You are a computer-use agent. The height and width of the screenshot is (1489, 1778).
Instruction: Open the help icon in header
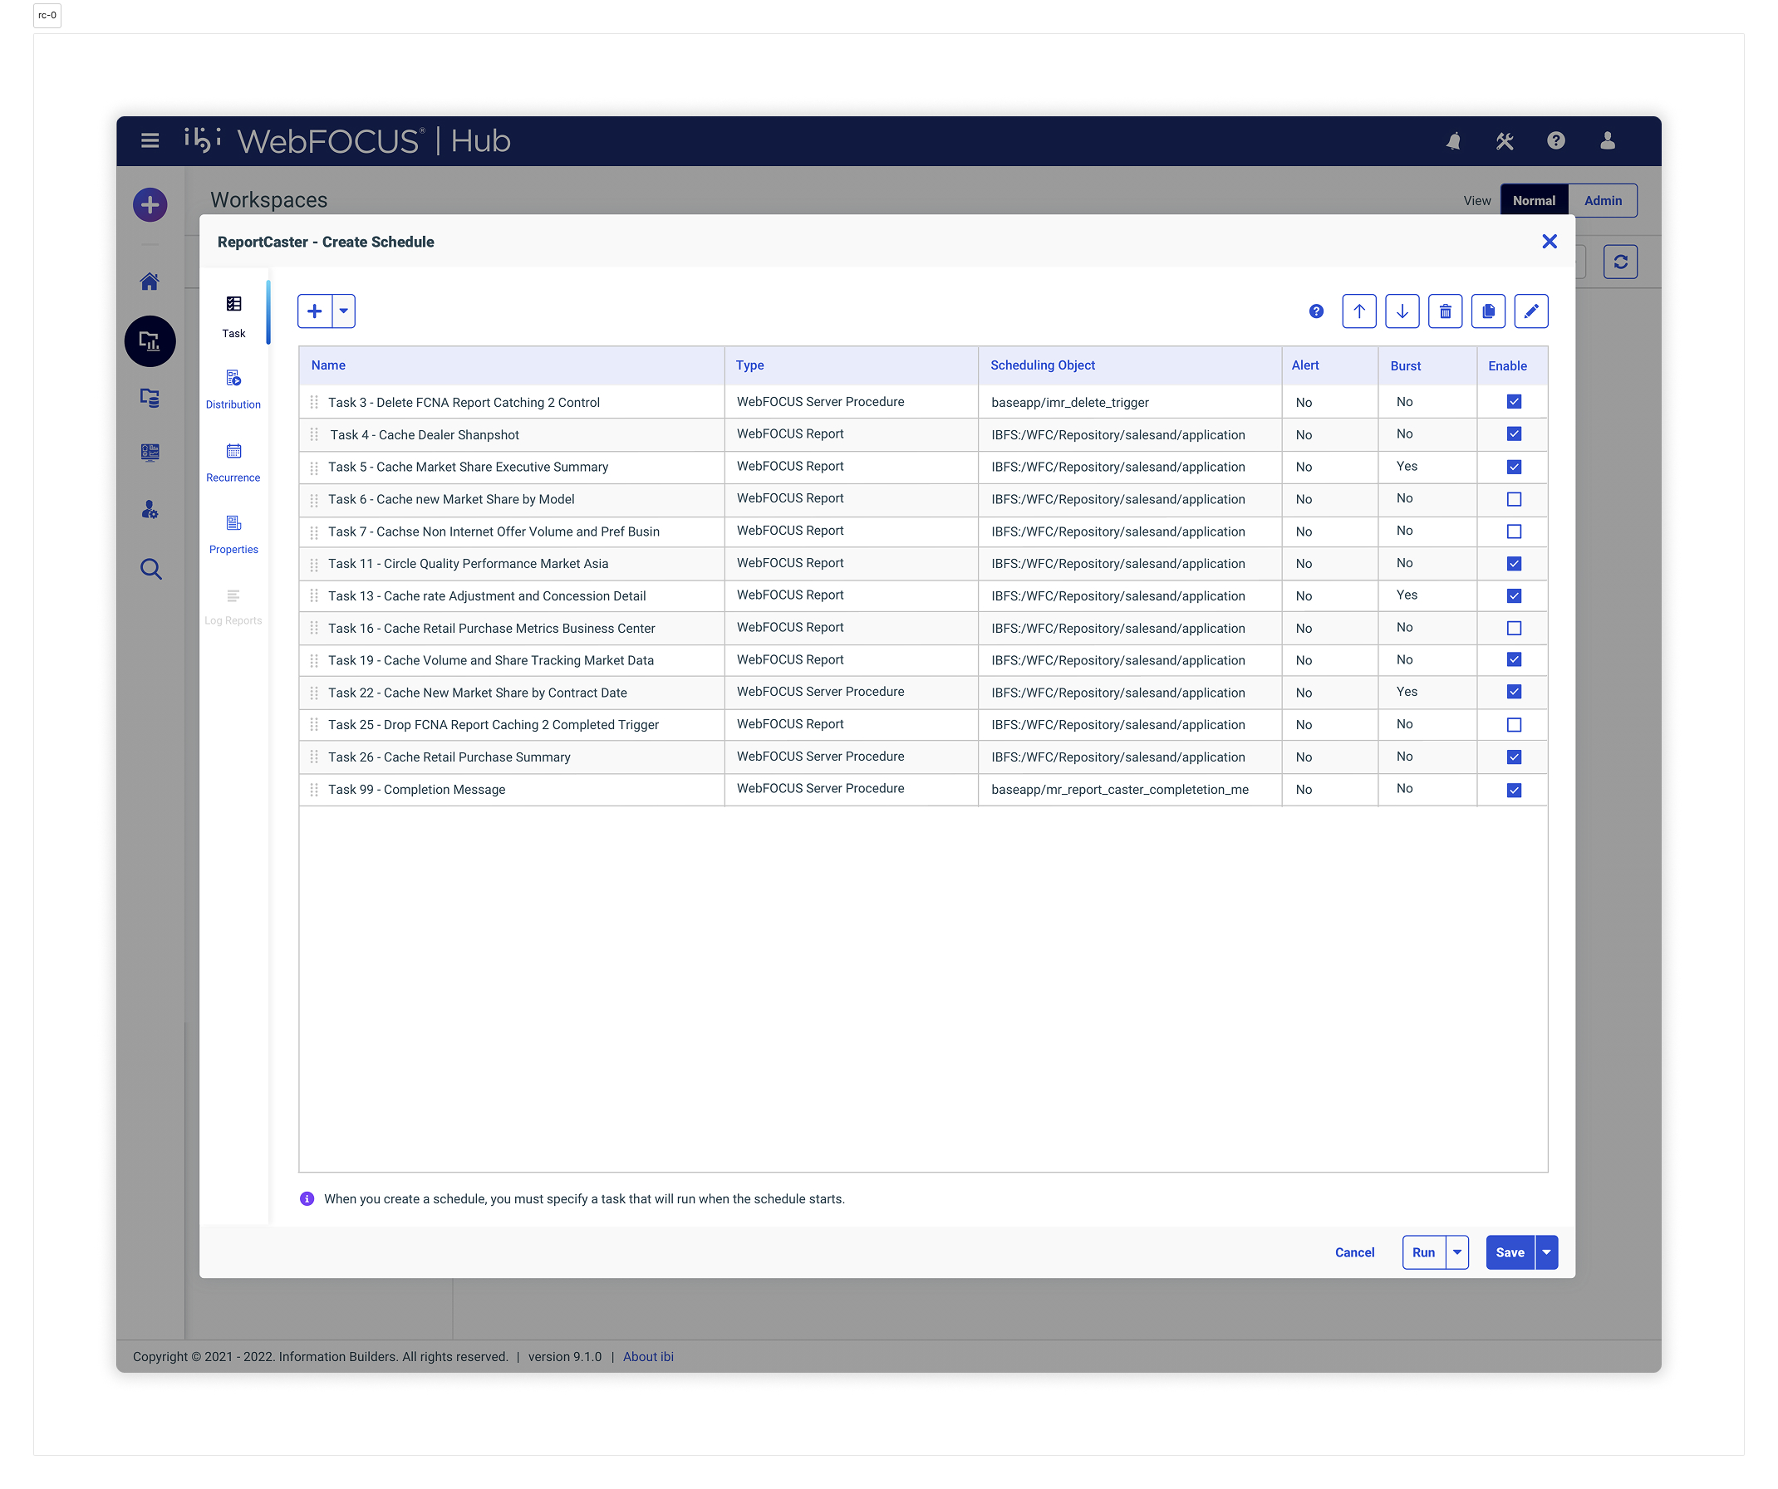[1556, 140]
